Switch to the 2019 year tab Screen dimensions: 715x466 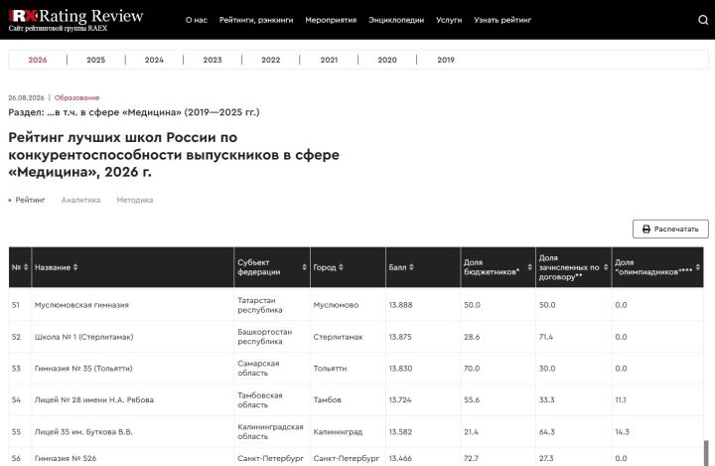pos(446,60)
